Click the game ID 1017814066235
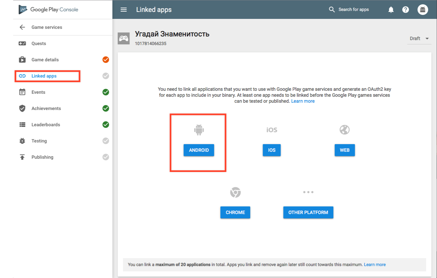437x278 pixels. coord(150,43)
